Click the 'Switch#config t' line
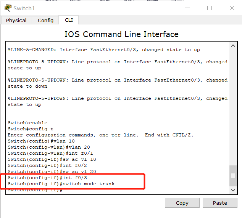The image size is (242, 218). pyautogui.click(x=31, y=129)
